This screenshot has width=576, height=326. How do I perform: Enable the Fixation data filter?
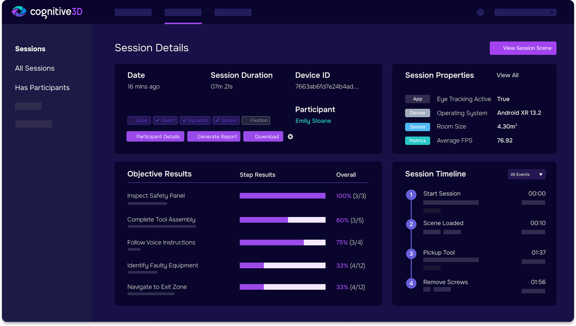click(x=256, y=120)
